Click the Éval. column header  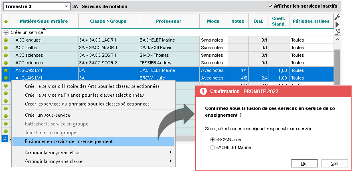259,22
